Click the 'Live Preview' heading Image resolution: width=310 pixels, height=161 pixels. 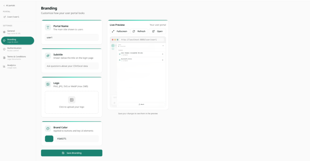[117, 25]
